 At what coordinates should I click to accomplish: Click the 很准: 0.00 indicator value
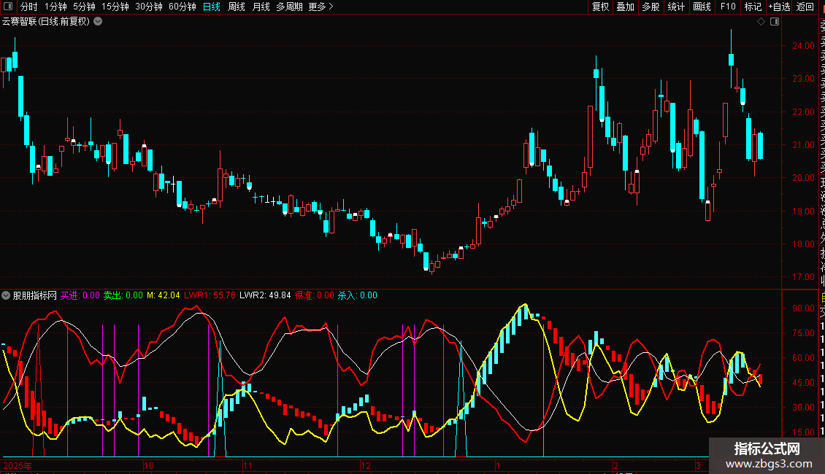coord(315,295)
